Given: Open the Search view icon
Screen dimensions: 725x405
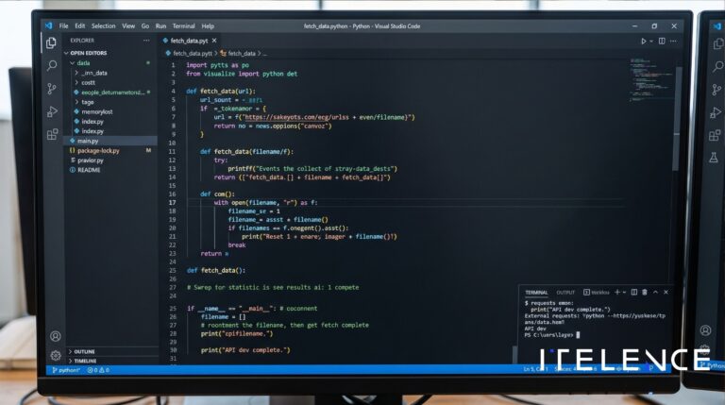Looking at the screenshot, I should [52, 65].
